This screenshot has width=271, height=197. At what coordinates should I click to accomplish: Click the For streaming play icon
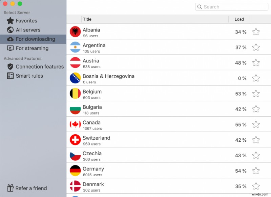[10, 48]
